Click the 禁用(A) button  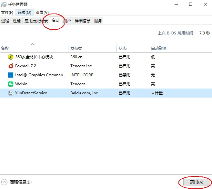(x=197, y=182)
